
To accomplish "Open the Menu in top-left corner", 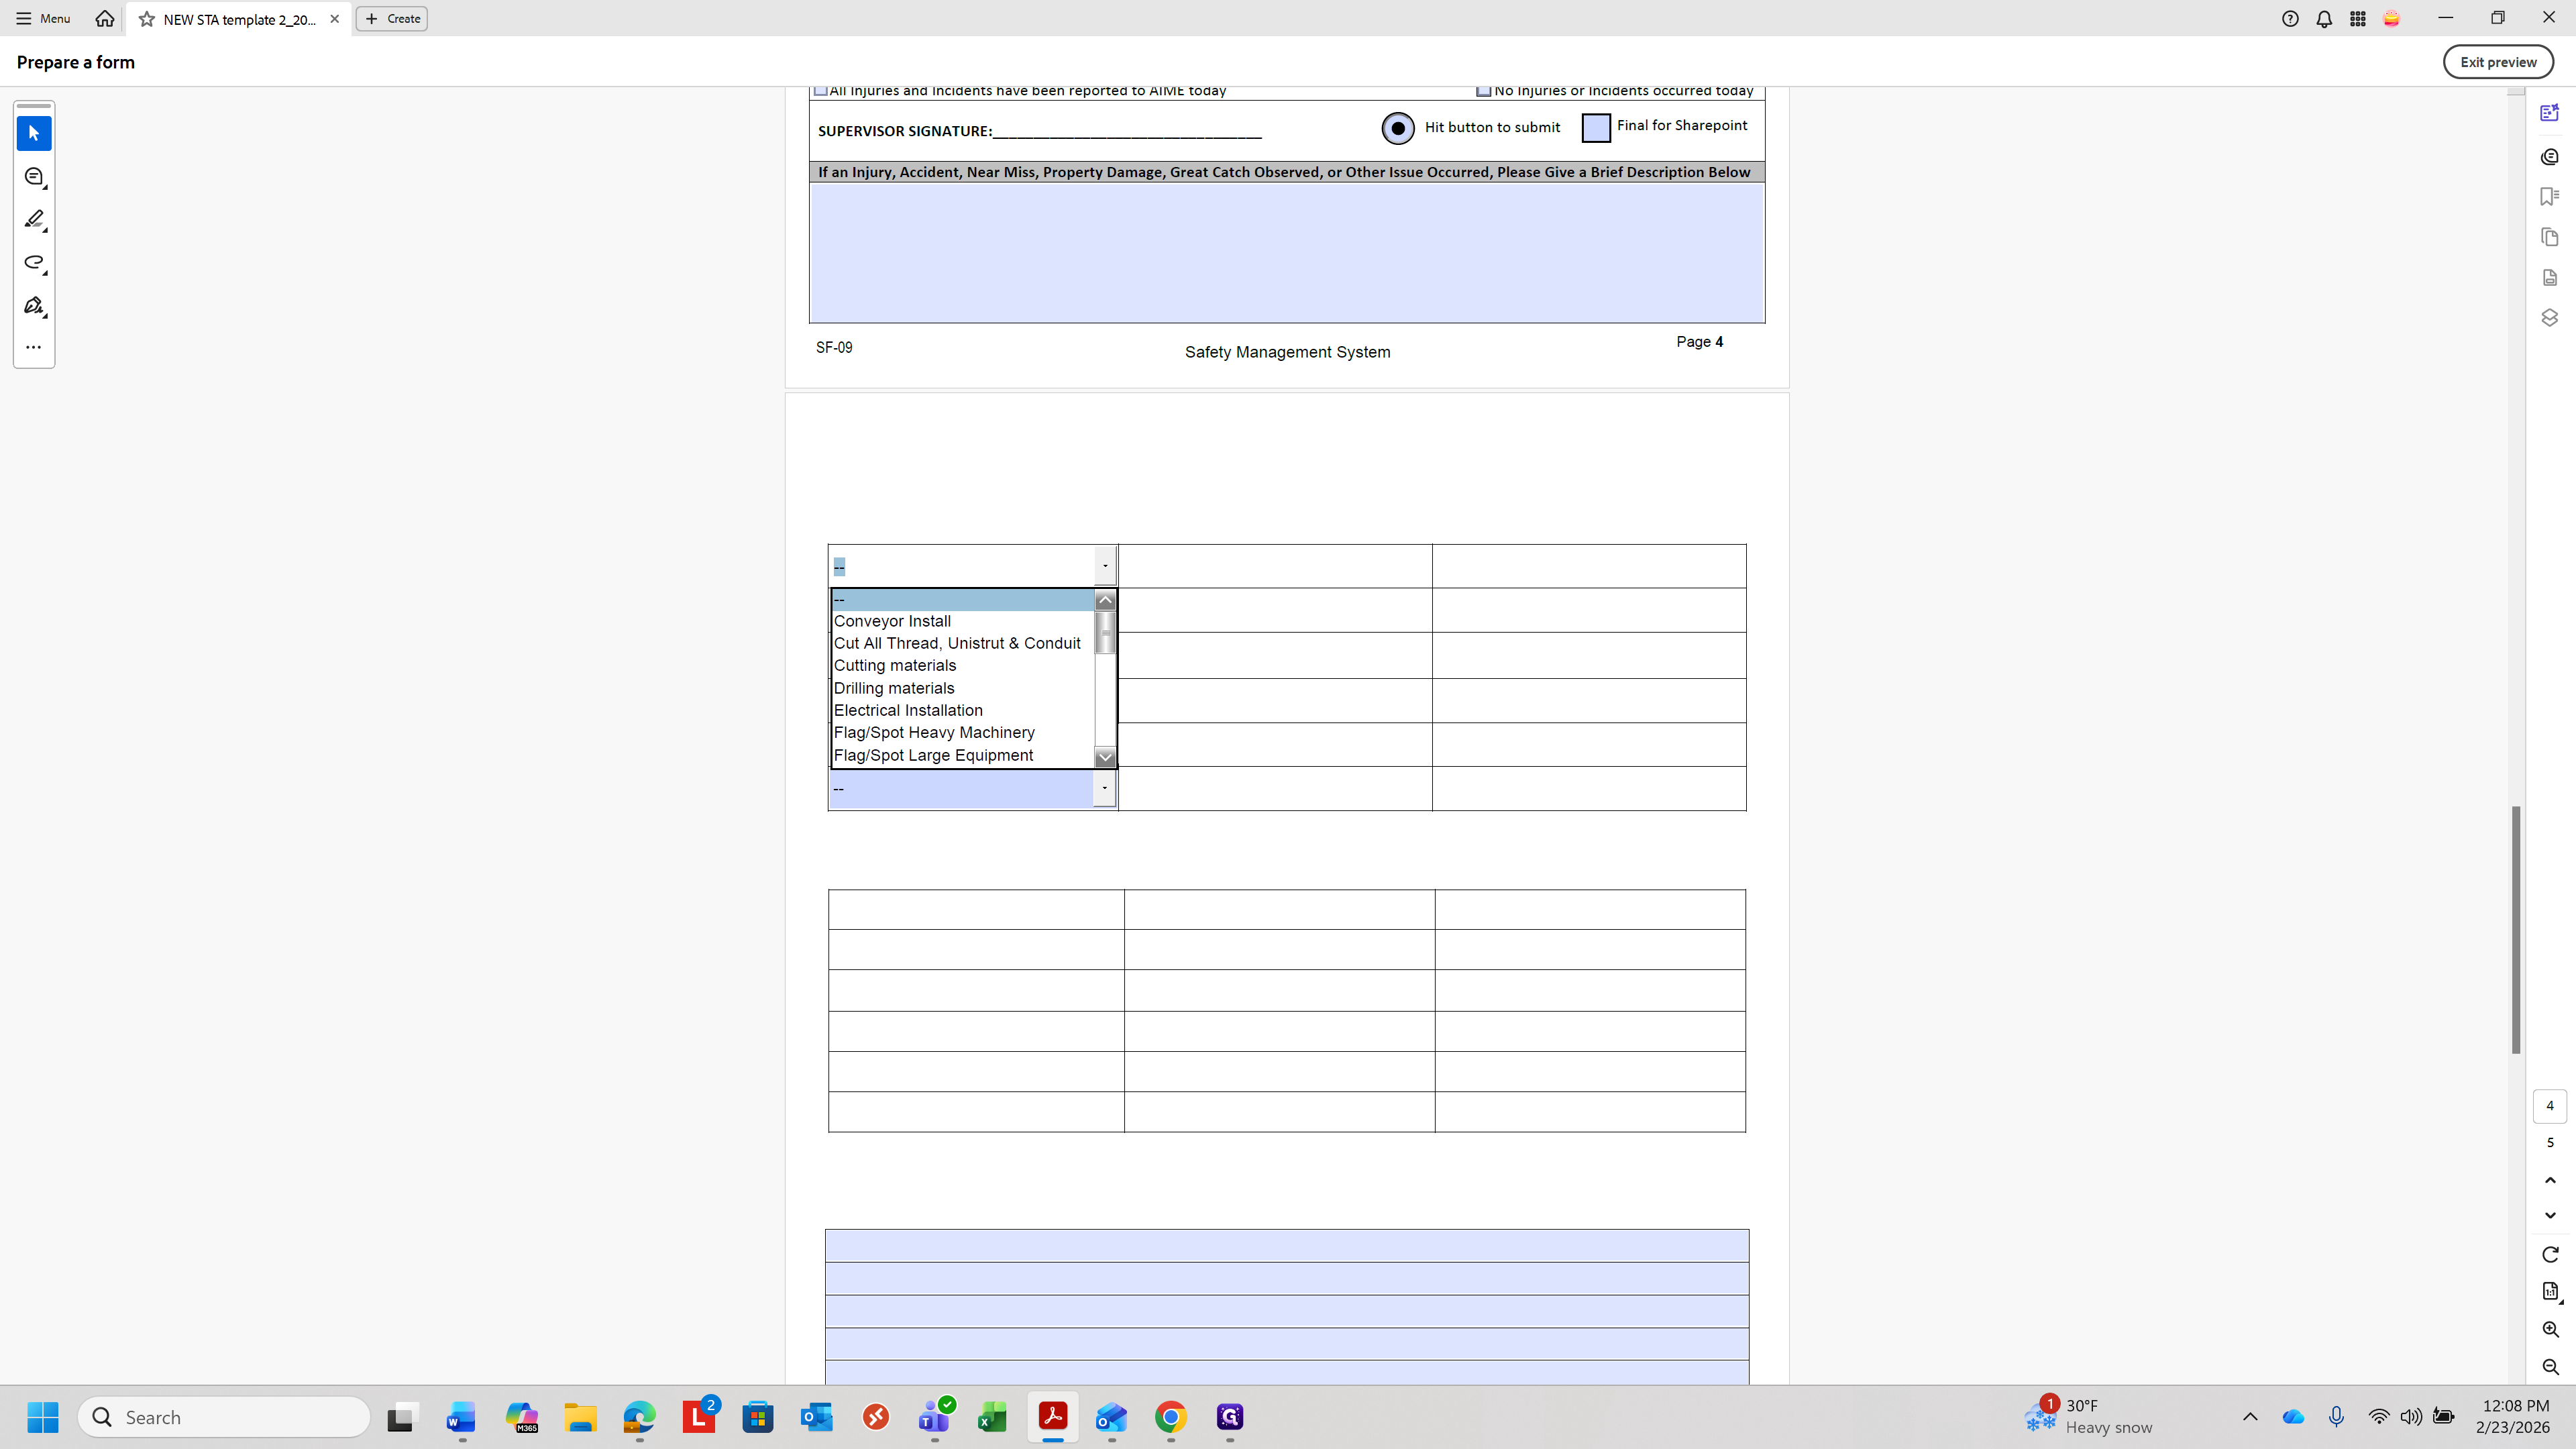I will point(43,18).
